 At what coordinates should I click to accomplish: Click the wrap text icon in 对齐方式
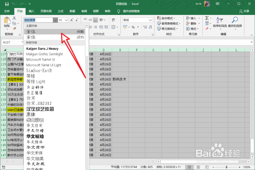(113, 20)
